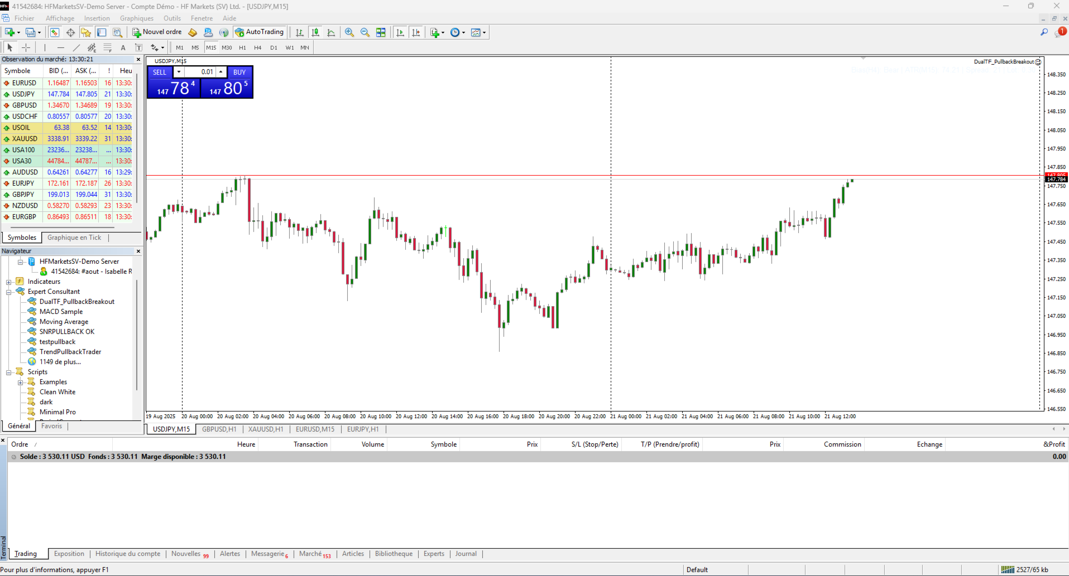This screenshot has width=1069, height=576.
Task: Zoom out of the chart
Action: click(365, 32)
